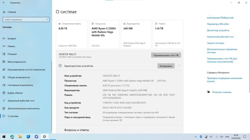Switch the ENG input language indicator

pyautogui.click(x=227, y=137)
